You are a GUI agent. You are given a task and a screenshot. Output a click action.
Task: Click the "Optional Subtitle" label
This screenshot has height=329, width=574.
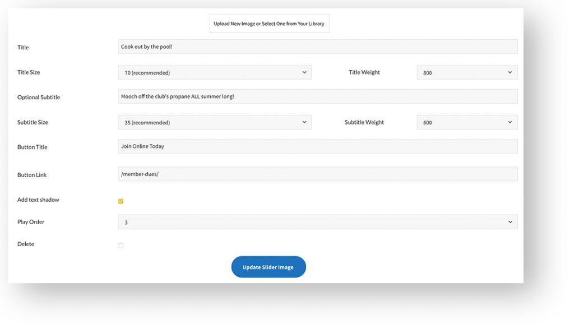click(39, 98)
